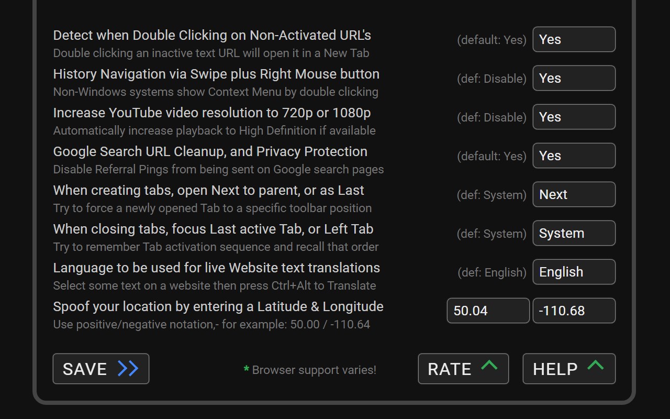Open the Double Clicking Non-Activated URL's dropdown

tap(574, 39)
